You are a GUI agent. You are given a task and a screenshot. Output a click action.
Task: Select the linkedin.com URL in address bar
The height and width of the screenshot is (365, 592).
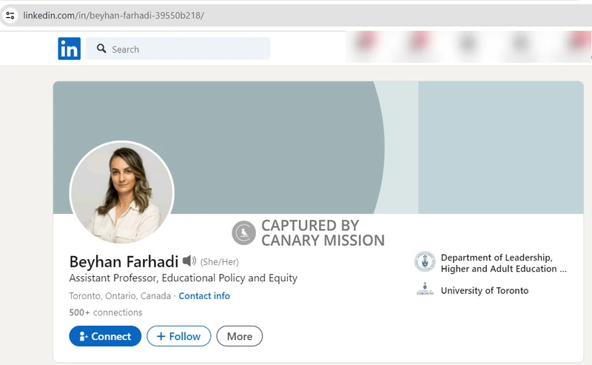tap(114, 16)
